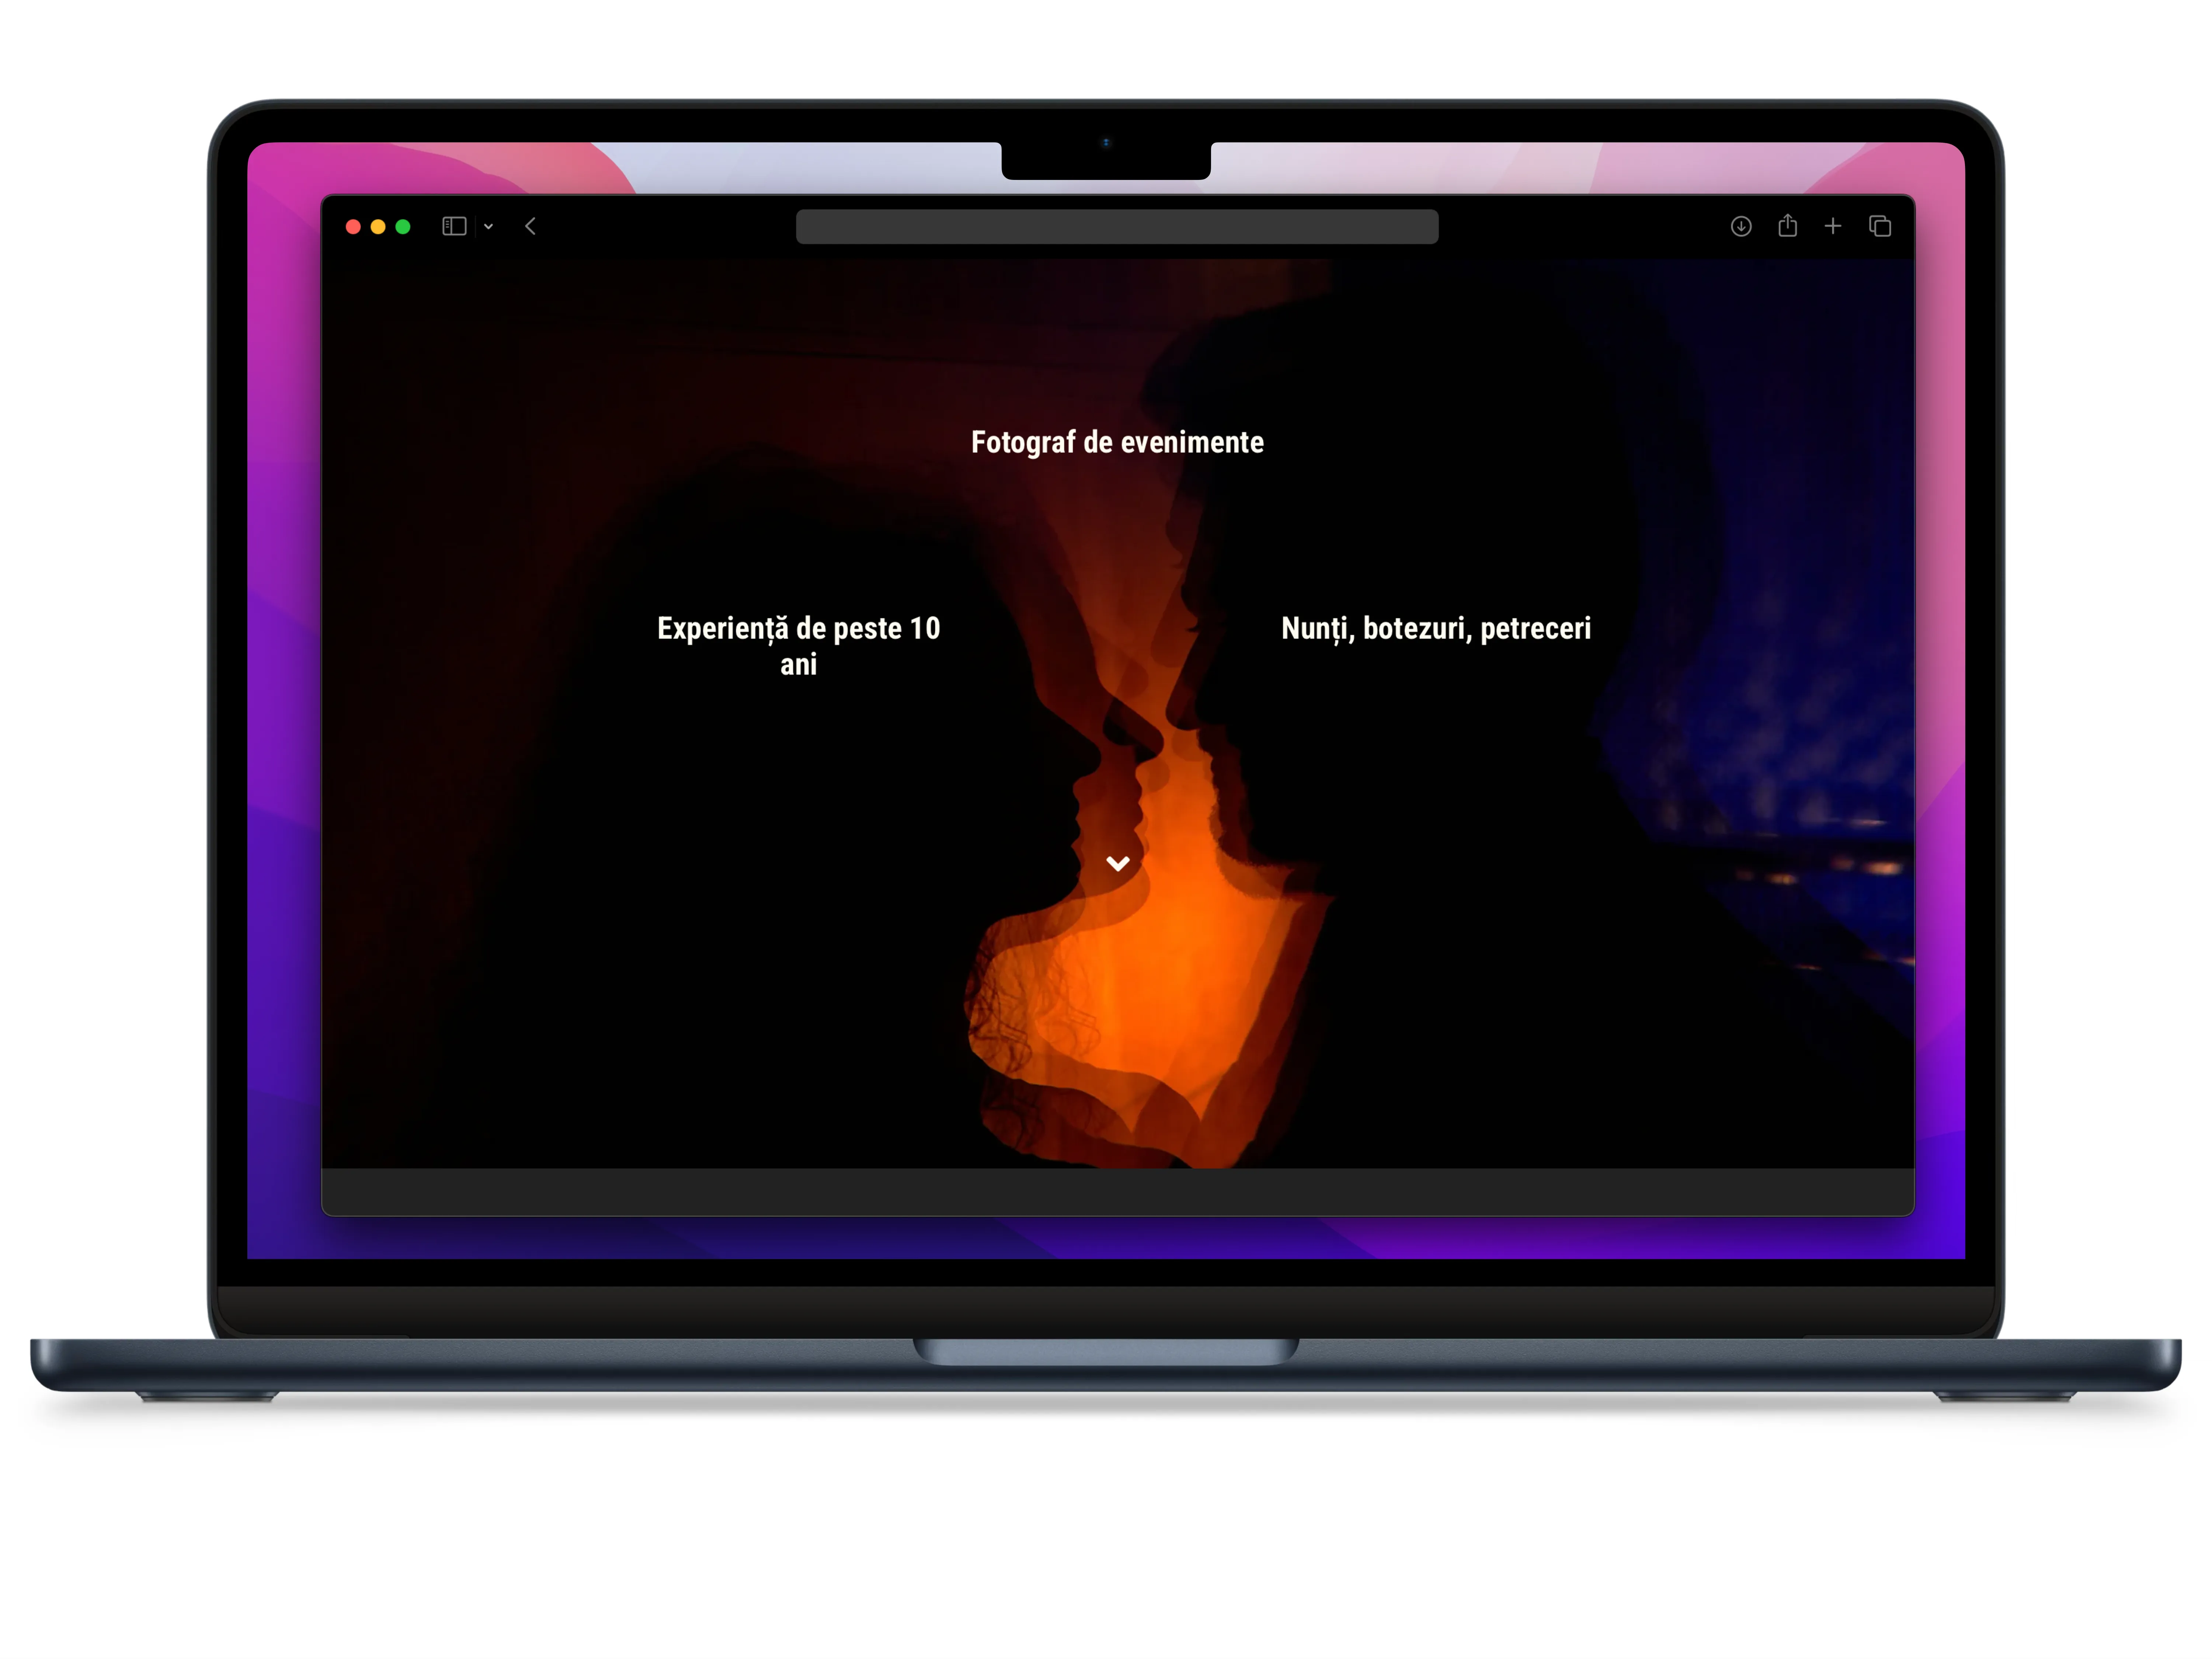Viewport: 2212px width, 1659px height.
Task: Select the "Experiență de peste 10 ani" text
Action: [x=798, y=646]
